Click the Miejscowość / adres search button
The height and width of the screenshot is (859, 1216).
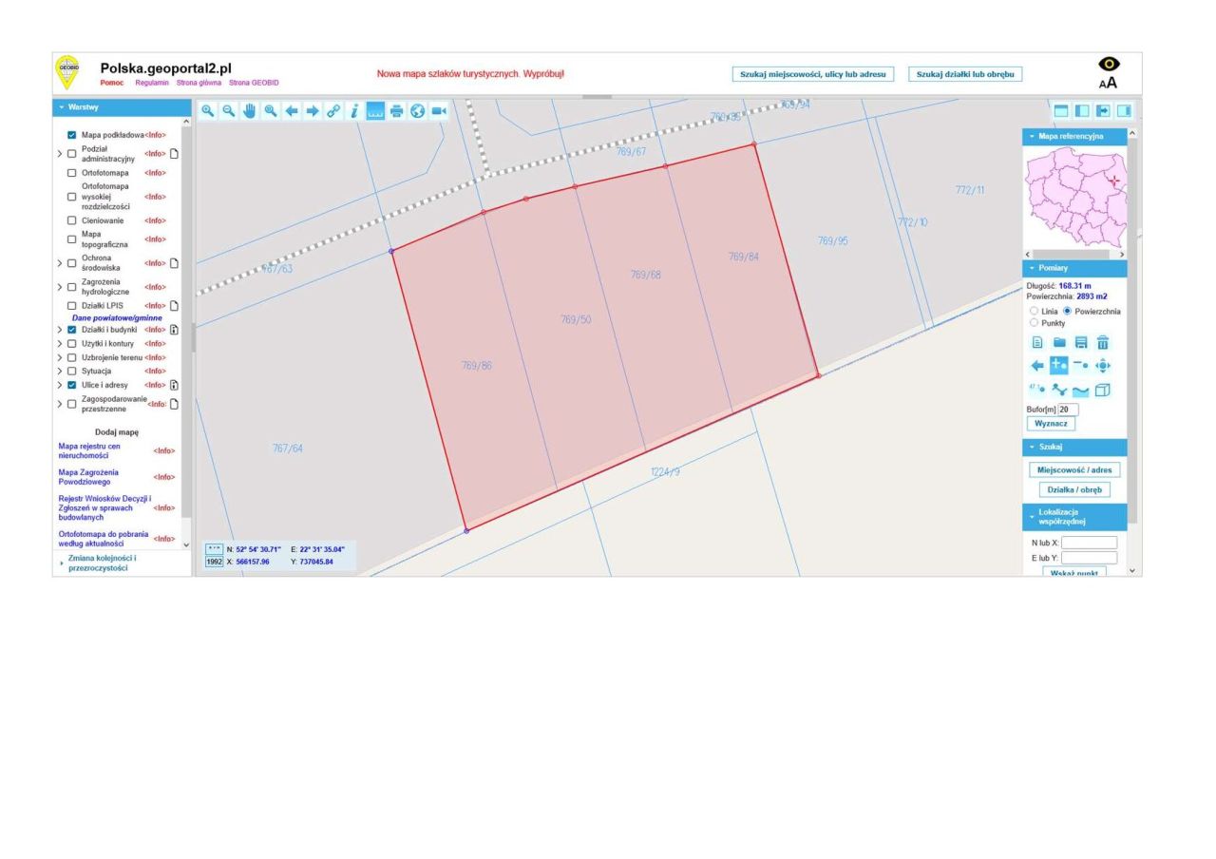click(1074, 469)
